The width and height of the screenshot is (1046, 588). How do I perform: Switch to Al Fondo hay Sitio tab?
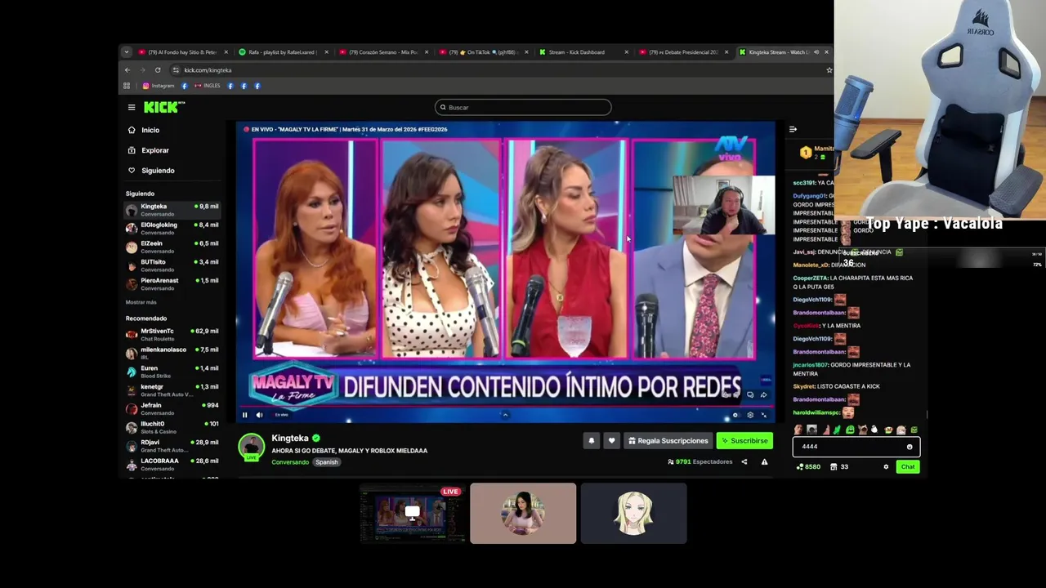[x=183, y=52]
